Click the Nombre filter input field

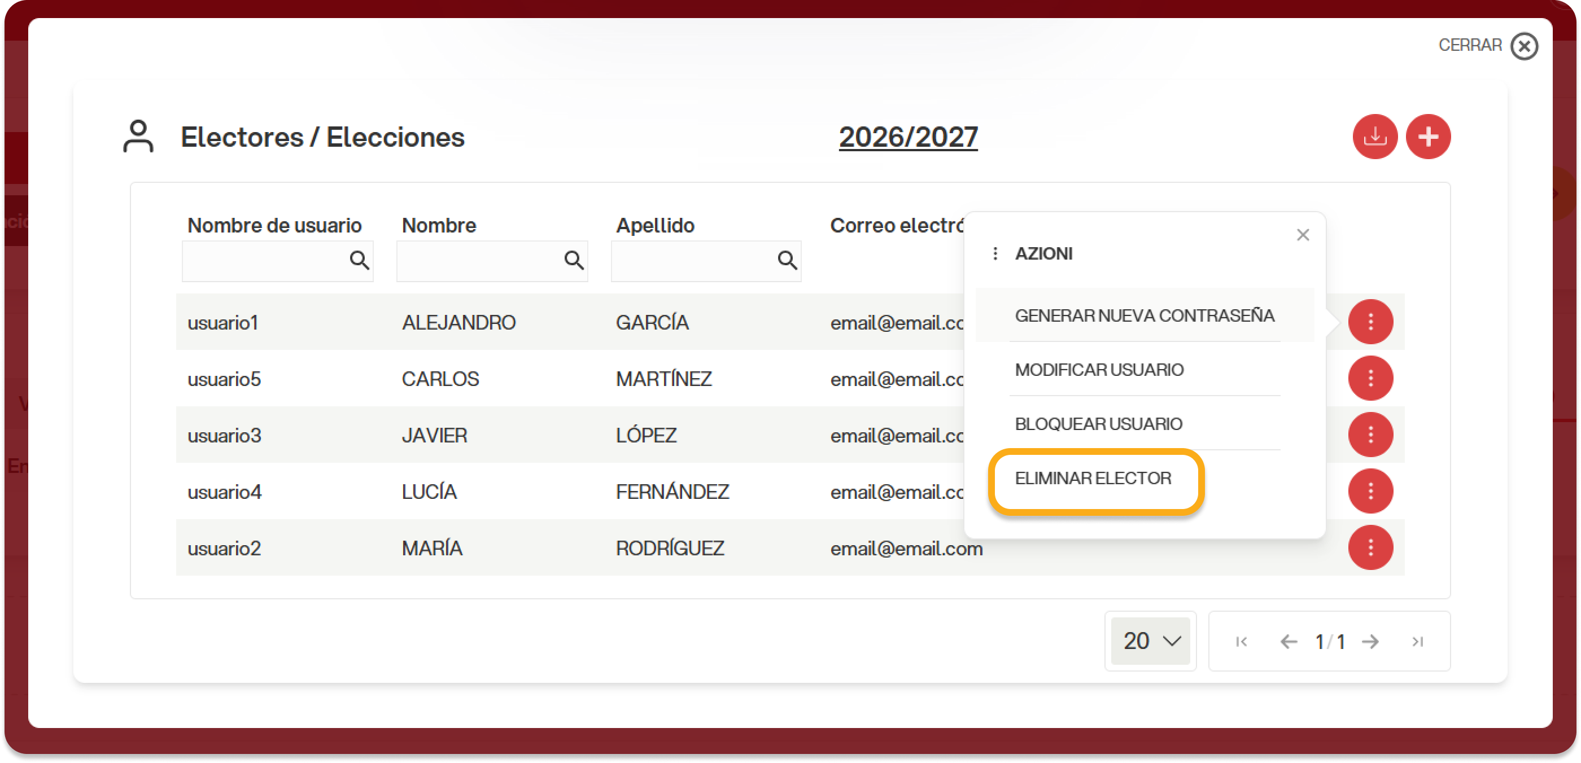(479, 261)
